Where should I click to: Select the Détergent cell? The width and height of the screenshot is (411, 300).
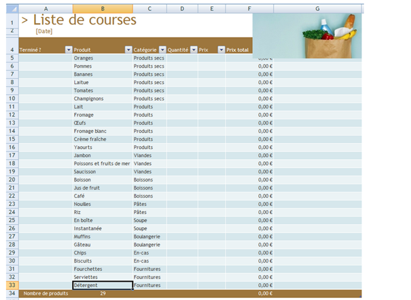click(103, 285)
